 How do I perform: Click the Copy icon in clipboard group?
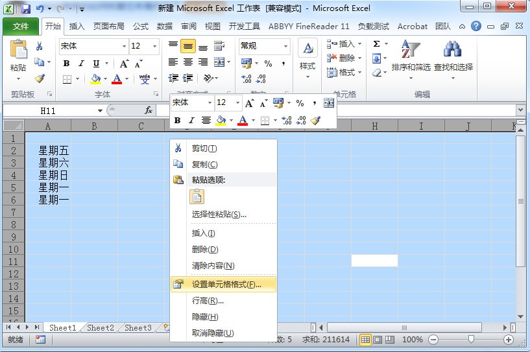coord(39,62)
